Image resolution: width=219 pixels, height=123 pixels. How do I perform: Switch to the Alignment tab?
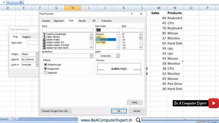tap(59, 21)
